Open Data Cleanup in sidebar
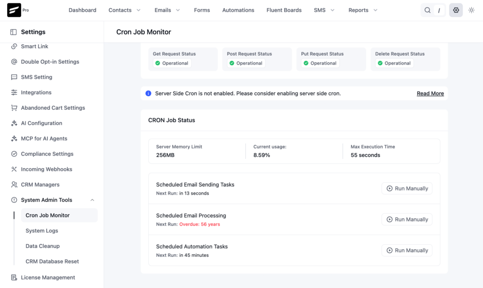Screen dimensions: 483x288 42,246
